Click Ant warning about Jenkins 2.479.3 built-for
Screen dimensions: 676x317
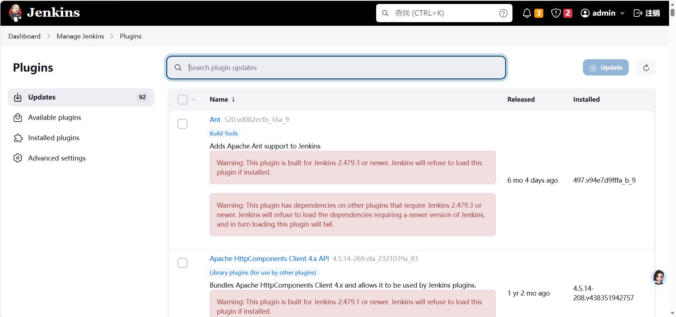[353, 167]
